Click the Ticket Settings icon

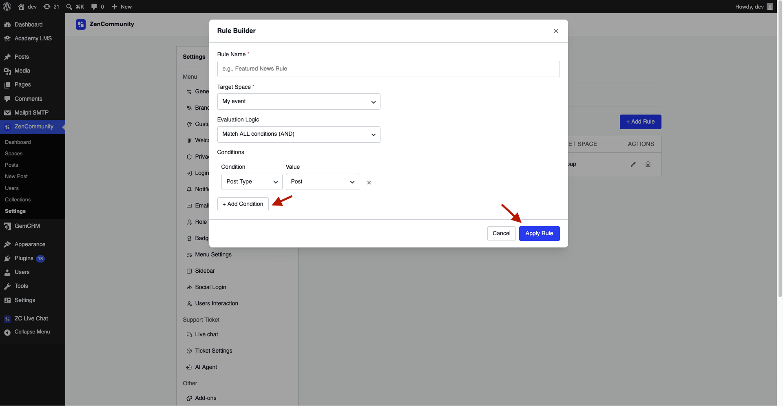[189, 351]
